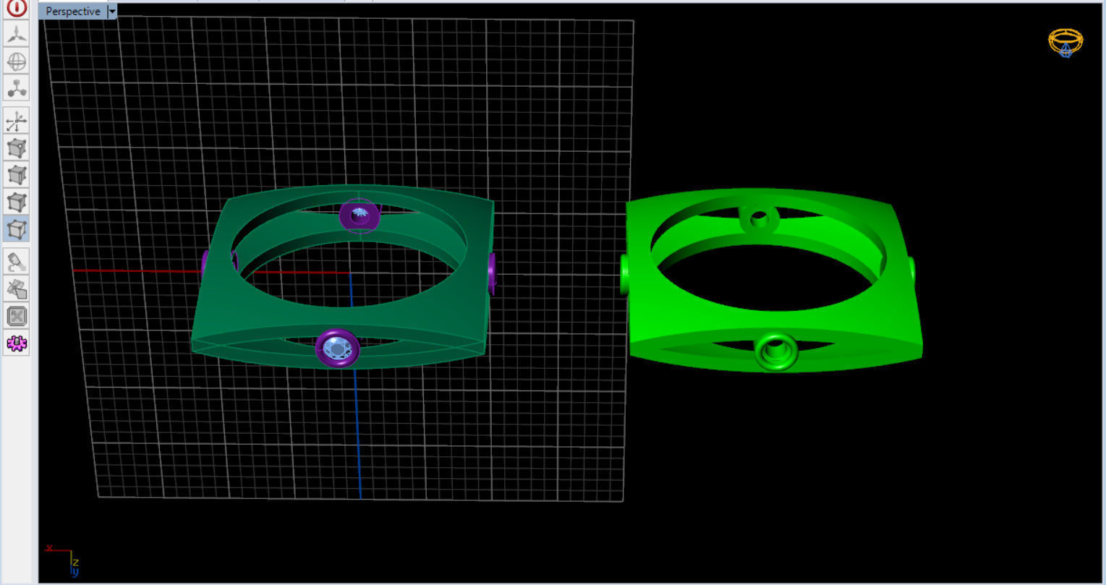The height and width of the screenshot is (585, 1106).
Task: Open the purple gear settings icon
Action: (x=17, y=343)
